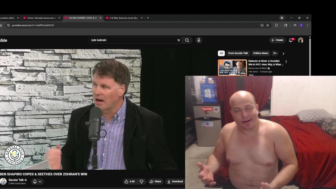
Task: Select the All filter chip
Action: point(221,53)
